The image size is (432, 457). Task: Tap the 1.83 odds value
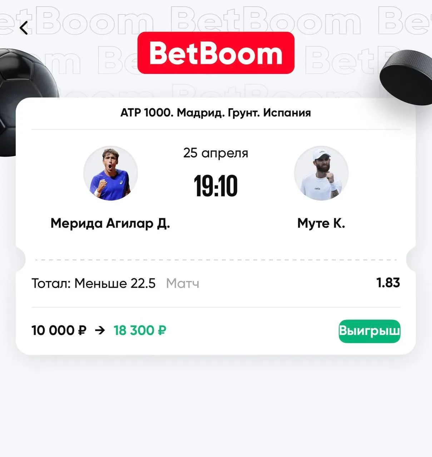click(388, 283)
